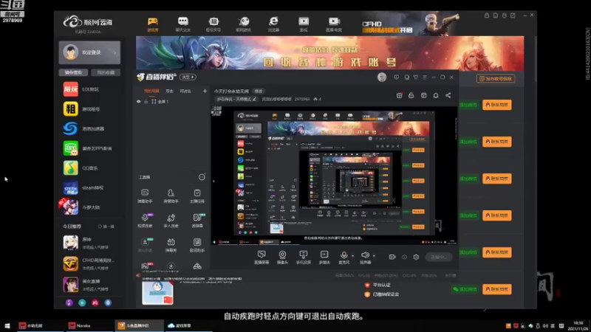Click the Doraemon thumbnail at the bottom
The image size is (591, 332).
pyautogui.click(x=157, y=293)
